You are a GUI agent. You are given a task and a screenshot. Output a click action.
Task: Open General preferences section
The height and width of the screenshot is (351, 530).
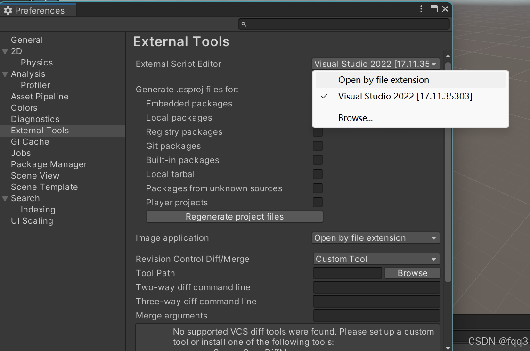[x=27, y=40]
